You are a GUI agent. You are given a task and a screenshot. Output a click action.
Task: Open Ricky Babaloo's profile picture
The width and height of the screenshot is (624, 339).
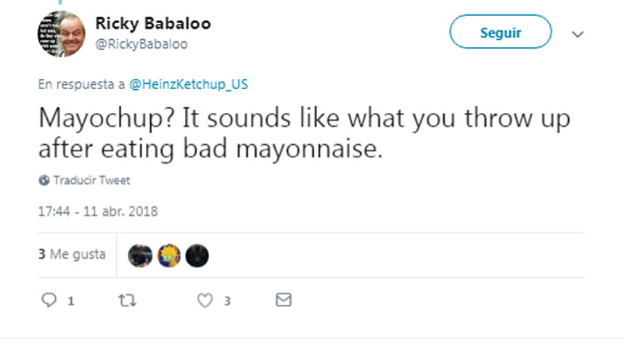coord(60,33)
